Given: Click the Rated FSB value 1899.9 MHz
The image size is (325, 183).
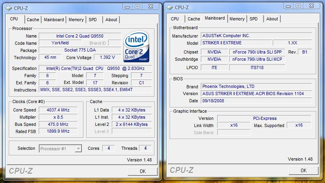Looking at the screenshot, I should click(x=58, y=131).
